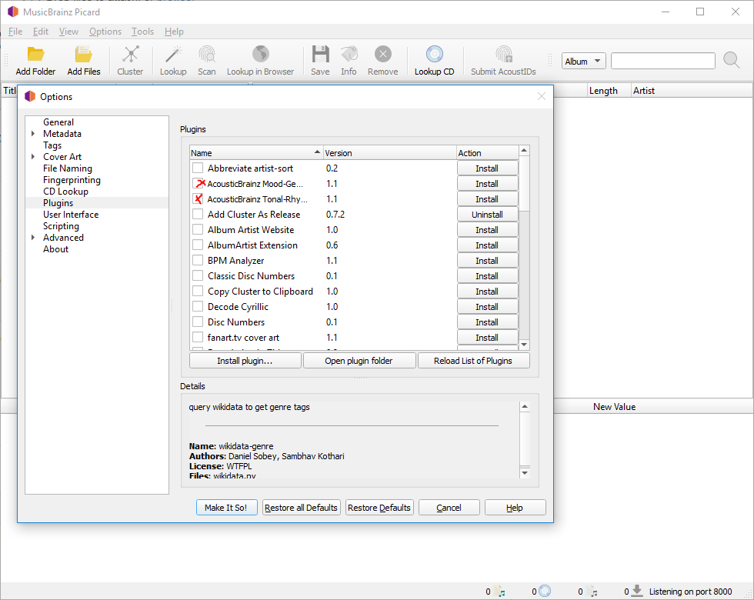Image resolution: width=754 pixels, height=600 pixels.
Task: Enable the AlbumArtist Extension checkbox
Action: point(198,245)
